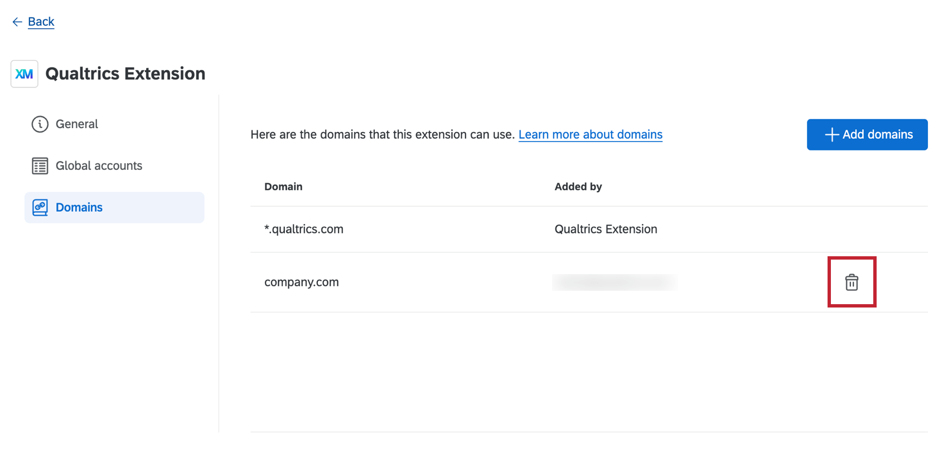Click the info icon next to General
Viewport: 948px width, 449px height.
click(x=39, y=124)
